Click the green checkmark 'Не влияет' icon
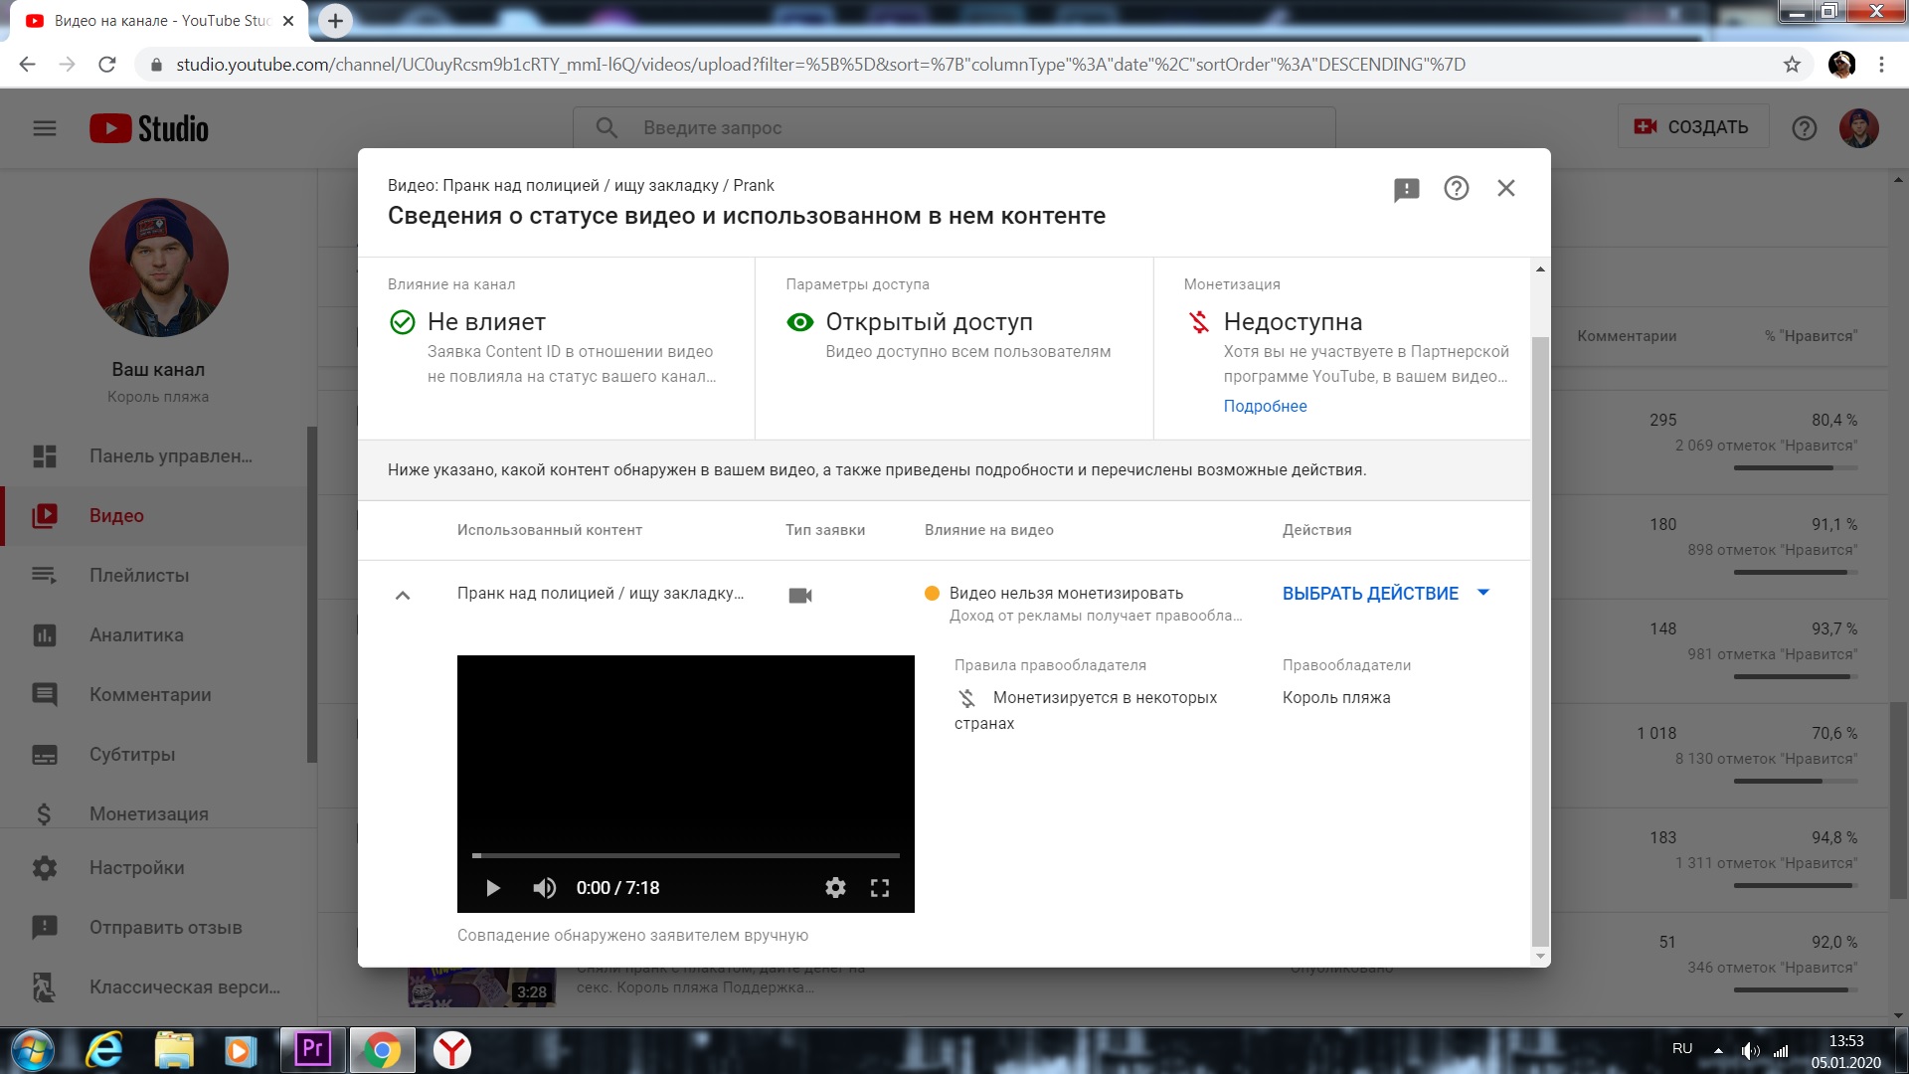This screenshot has height=1074, width=1909. (x=403, y=322)
